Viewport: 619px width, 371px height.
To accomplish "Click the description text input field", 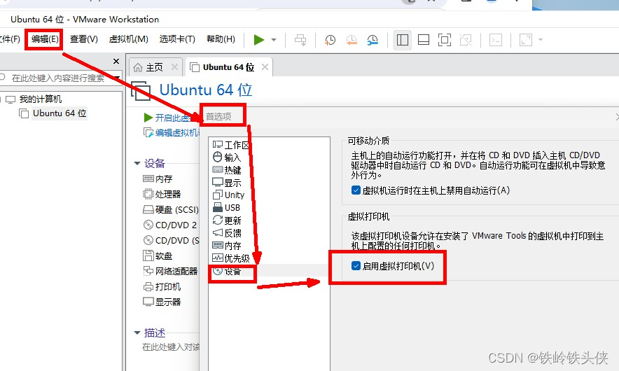I will [171, 347].
